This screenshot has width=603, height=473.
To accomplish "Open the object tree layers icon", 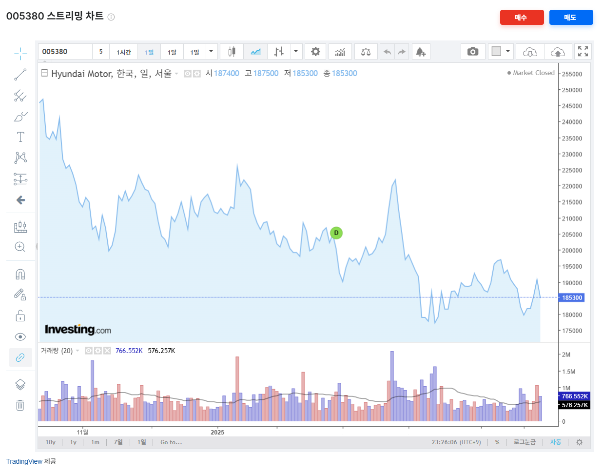I will coord(20,385).
